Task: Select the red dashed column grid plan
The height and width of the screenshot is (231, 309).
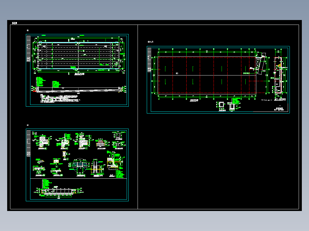Action: pos(207,75)
